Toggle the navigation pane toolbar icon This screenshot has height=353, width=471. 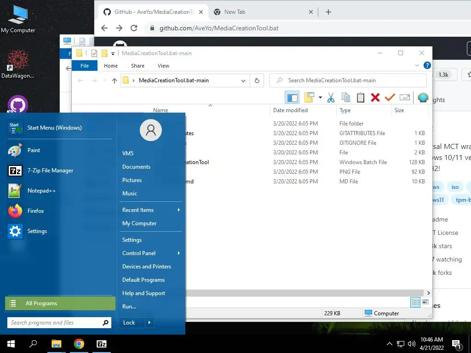(x=292, y=97)
